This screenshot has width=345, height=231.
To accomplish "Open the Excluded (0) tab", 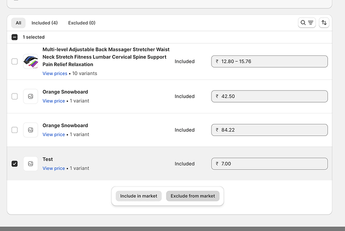I will tap(81, 22).
